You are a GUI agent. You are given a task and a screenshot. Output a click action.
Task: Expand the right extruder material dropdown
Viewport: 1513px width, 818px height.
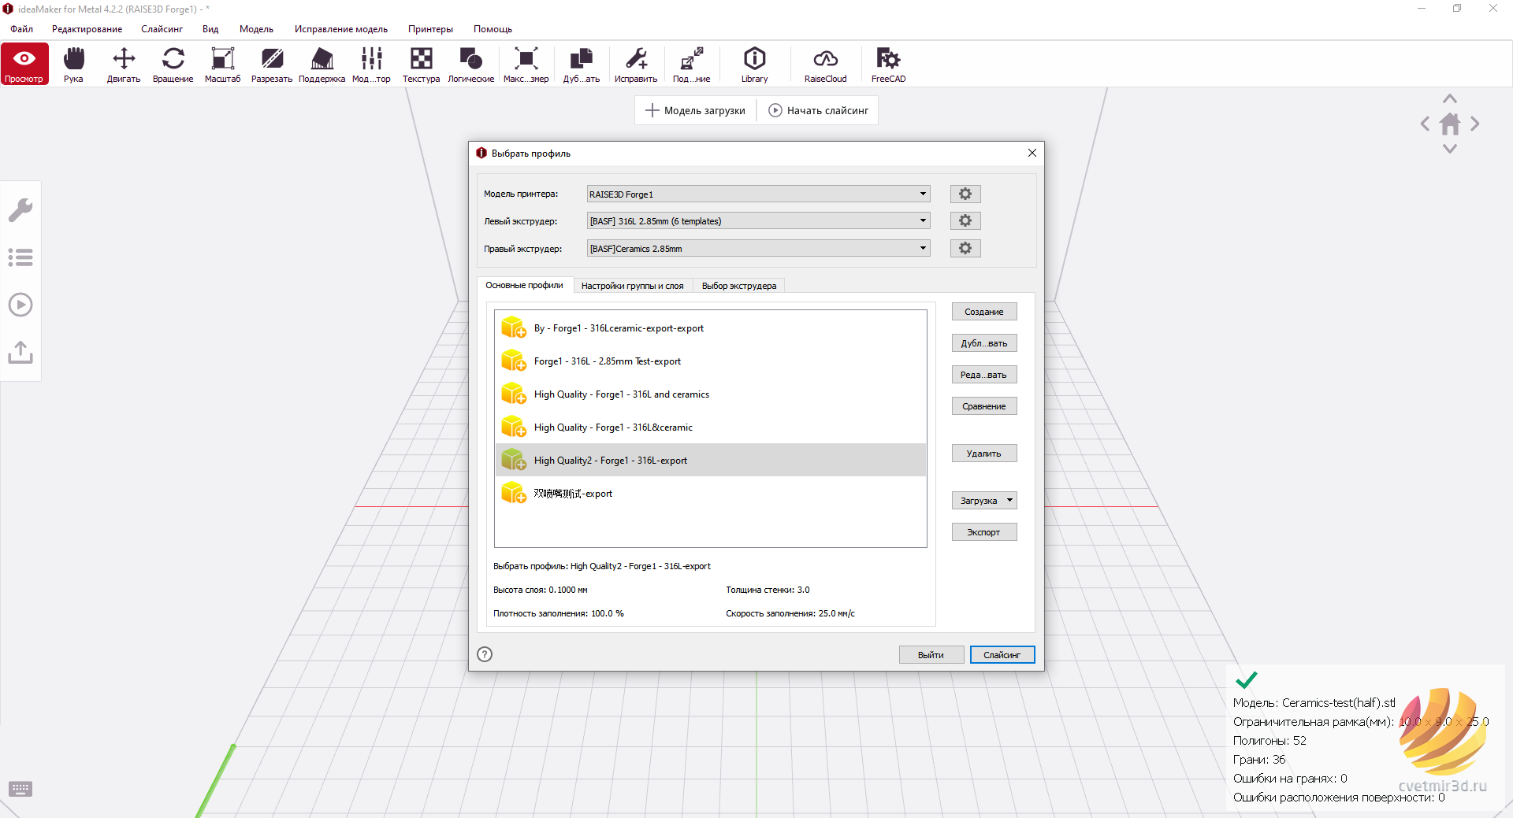coord(758,248)
